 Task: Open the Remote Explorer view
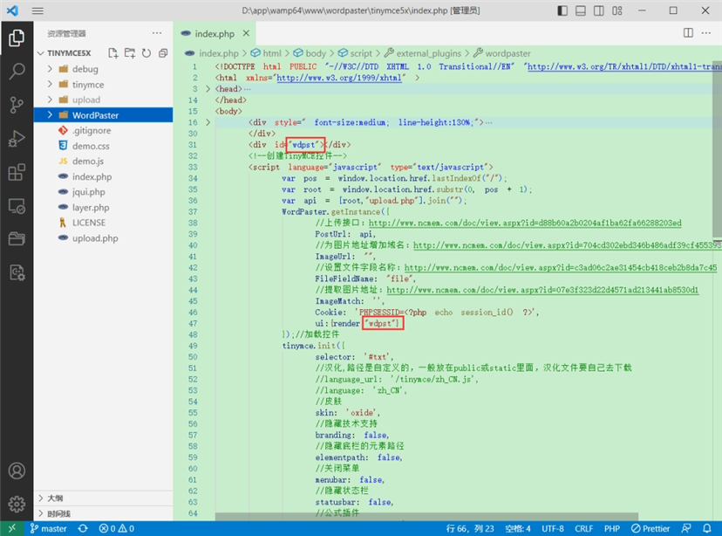17,206
